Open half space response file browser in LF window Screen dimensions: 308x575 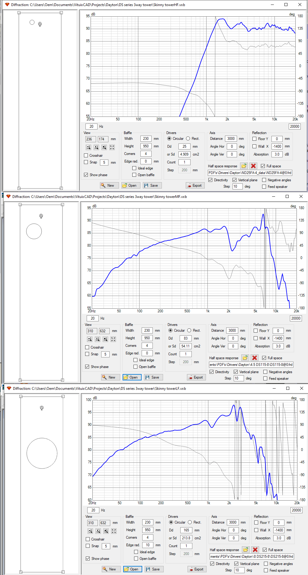246,550
